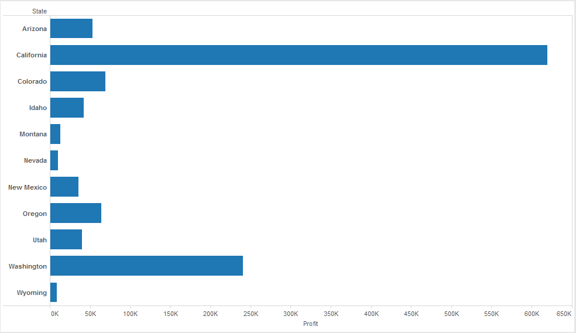Select the Colorado profit bar
This screenshot has height=333, width=576.
78,81
